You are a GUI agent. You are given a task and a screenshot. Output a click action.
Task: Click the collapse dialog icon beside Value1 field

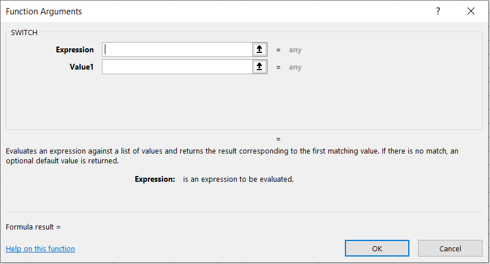point(260,67)
